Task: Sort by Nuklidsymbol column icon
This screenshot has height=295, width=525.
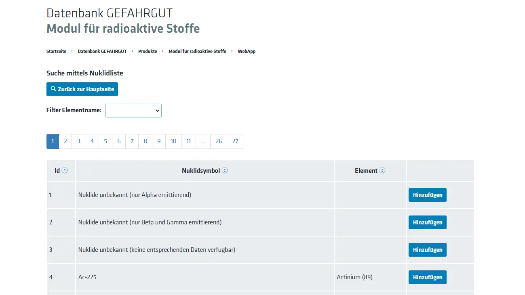Action: [x=225, y=171]
